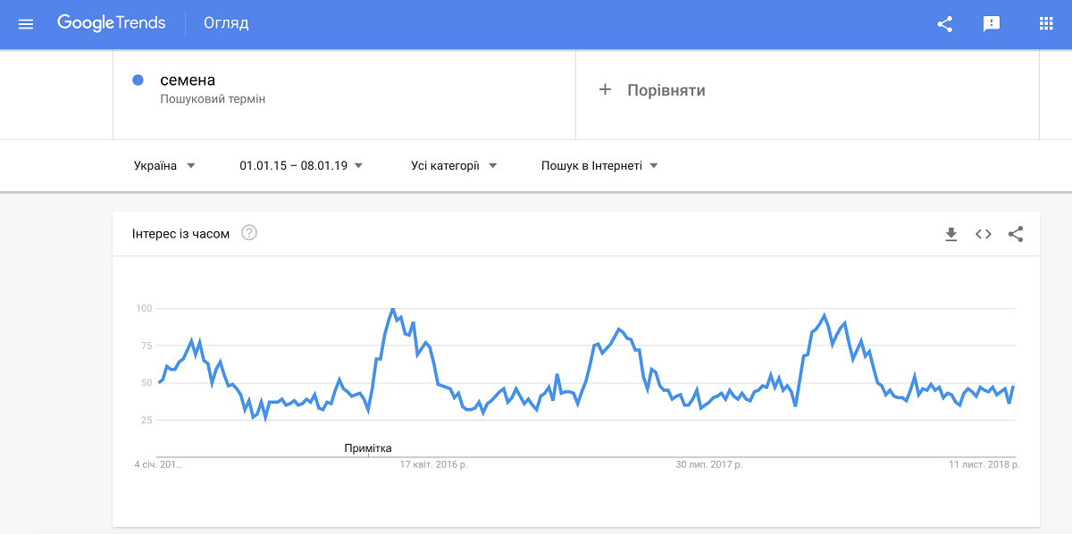This screenshot has height=534, width=1072.
Task: Share the interest over time chart
Action: tap(1016, 233)
